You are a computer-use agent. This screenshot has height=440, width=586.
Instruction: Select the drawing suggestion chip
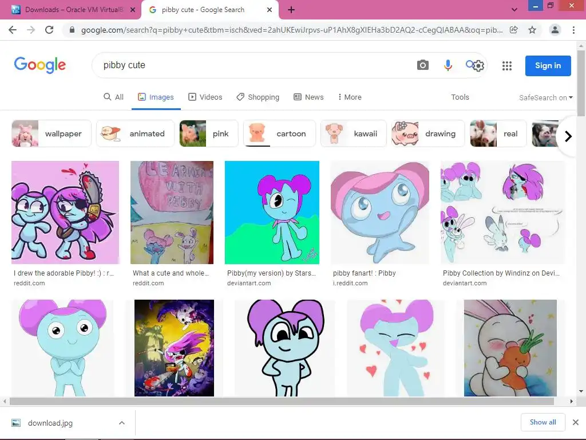pyautogui.click(x=428, y=133)
